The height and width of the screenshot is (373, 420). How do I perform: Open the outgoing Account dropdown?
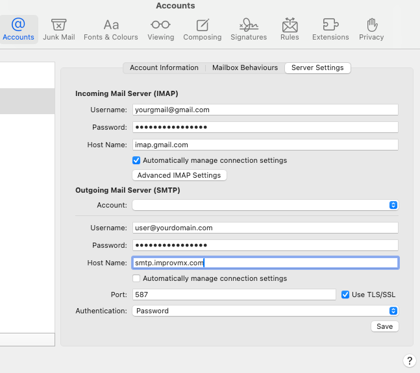coord(265,205)
